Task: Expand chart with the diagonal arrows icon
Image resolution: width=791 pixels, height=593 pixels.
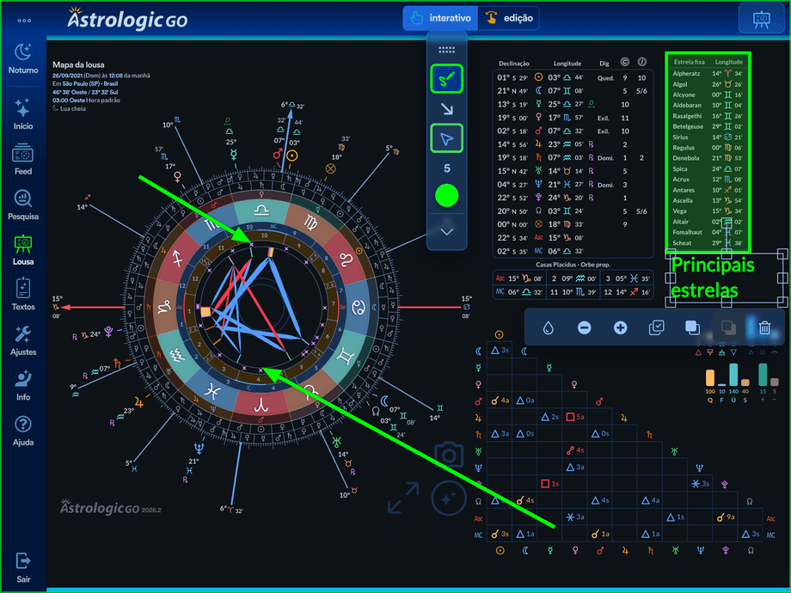Action: click(403, 498)
